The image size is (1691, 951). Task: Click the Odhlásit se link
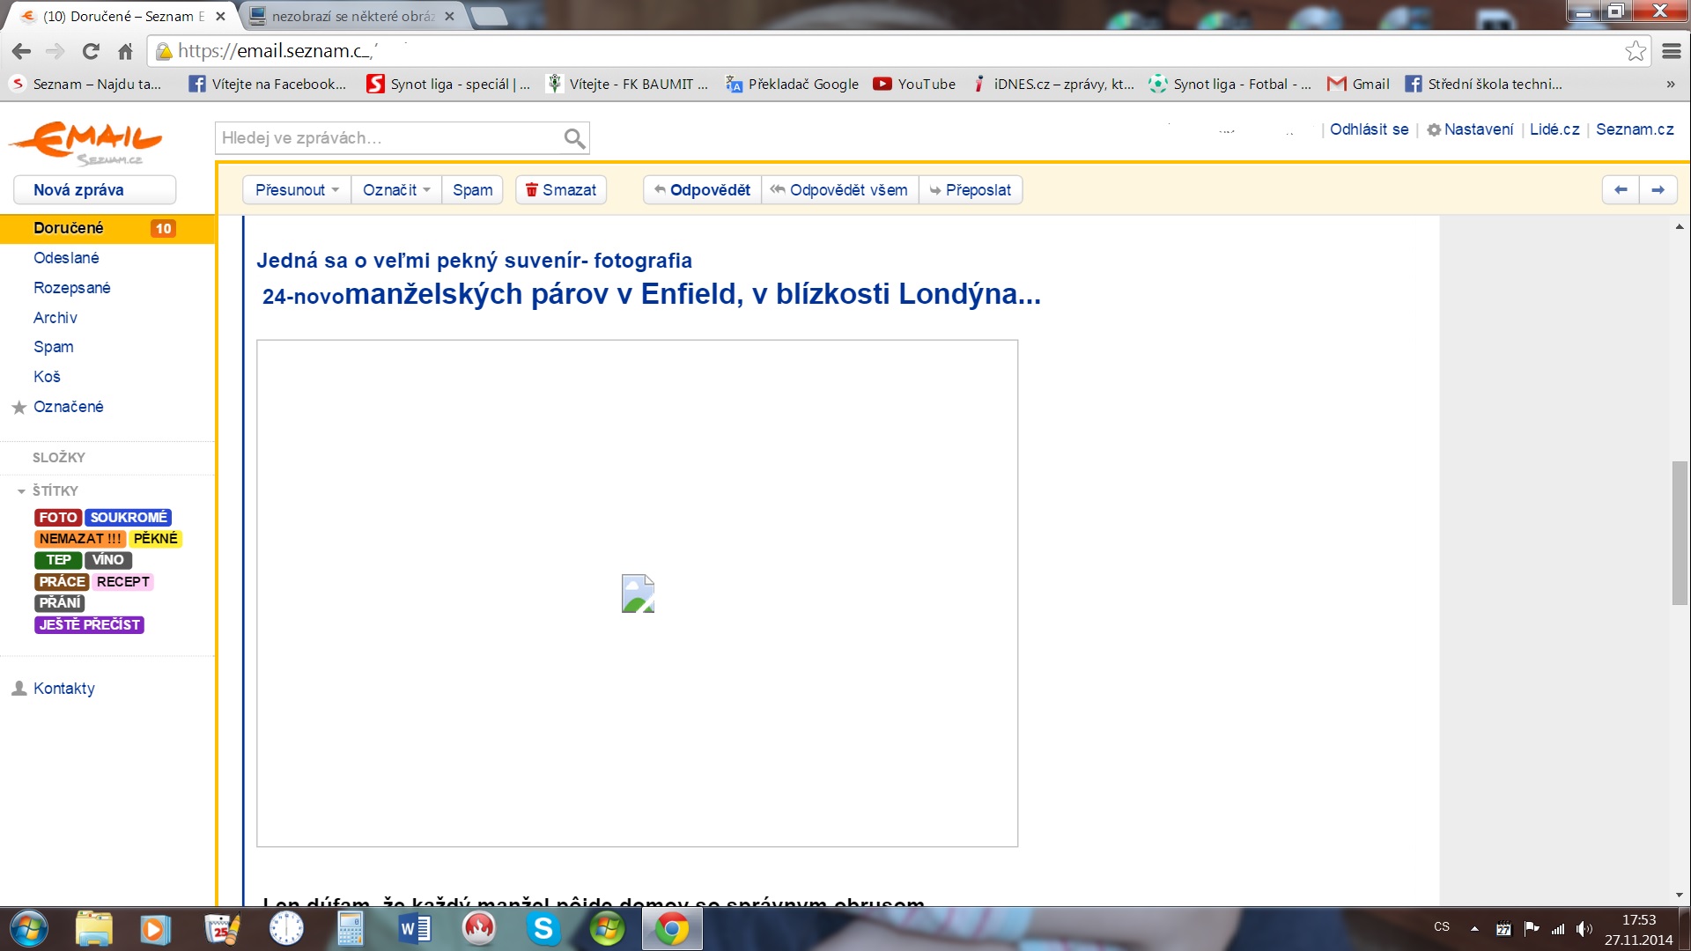(x=1369, y=129)
